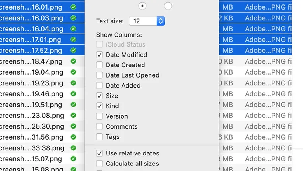The width and height of the screenshot is (303, 171).
Task: Uncheck the Date Modified column
Action: point(100,55)
